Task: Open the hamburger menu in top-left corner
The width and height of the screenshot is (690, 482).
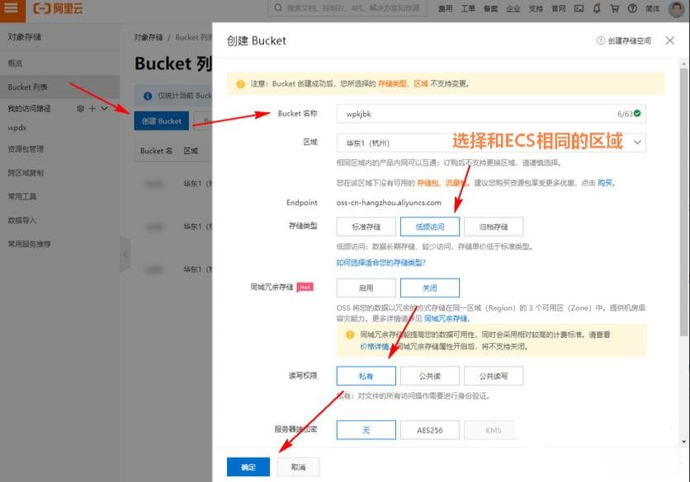Action: 12,8
